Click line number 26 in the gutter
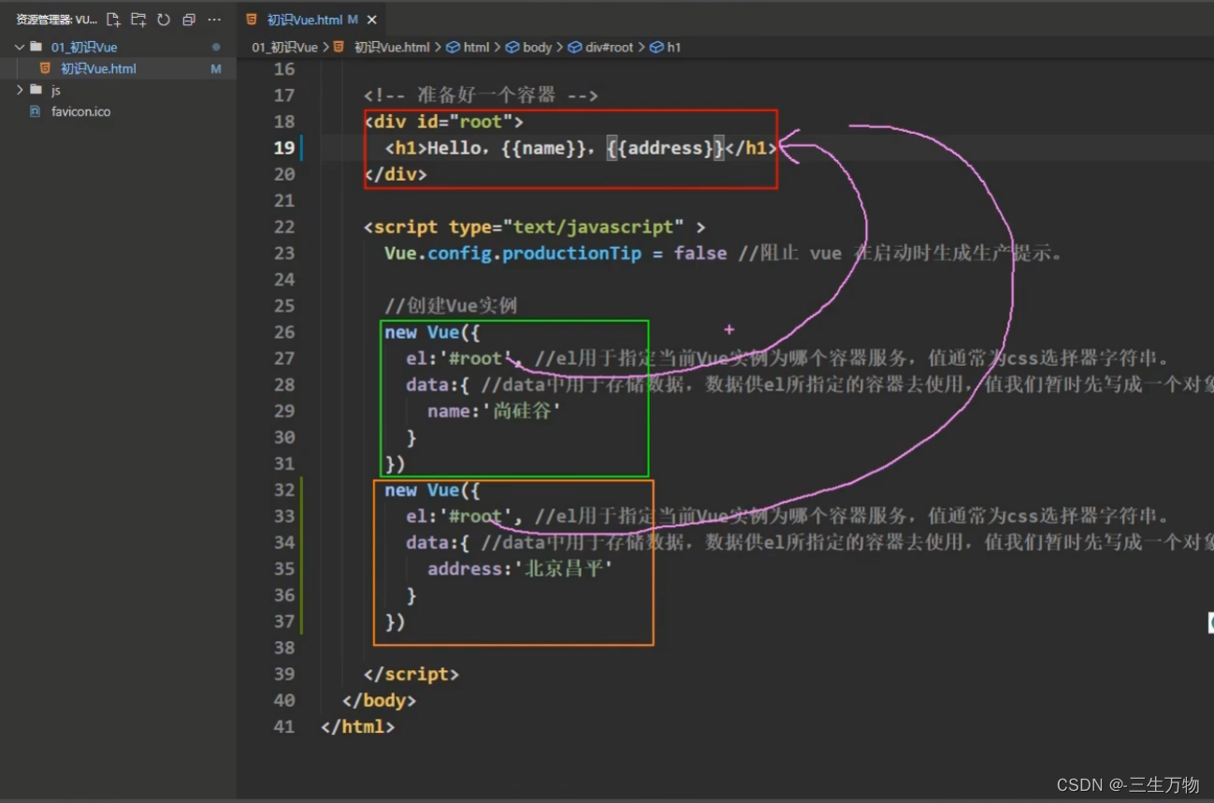The height and width of the screenshot is (803, 1214). (x=284, y=332)
